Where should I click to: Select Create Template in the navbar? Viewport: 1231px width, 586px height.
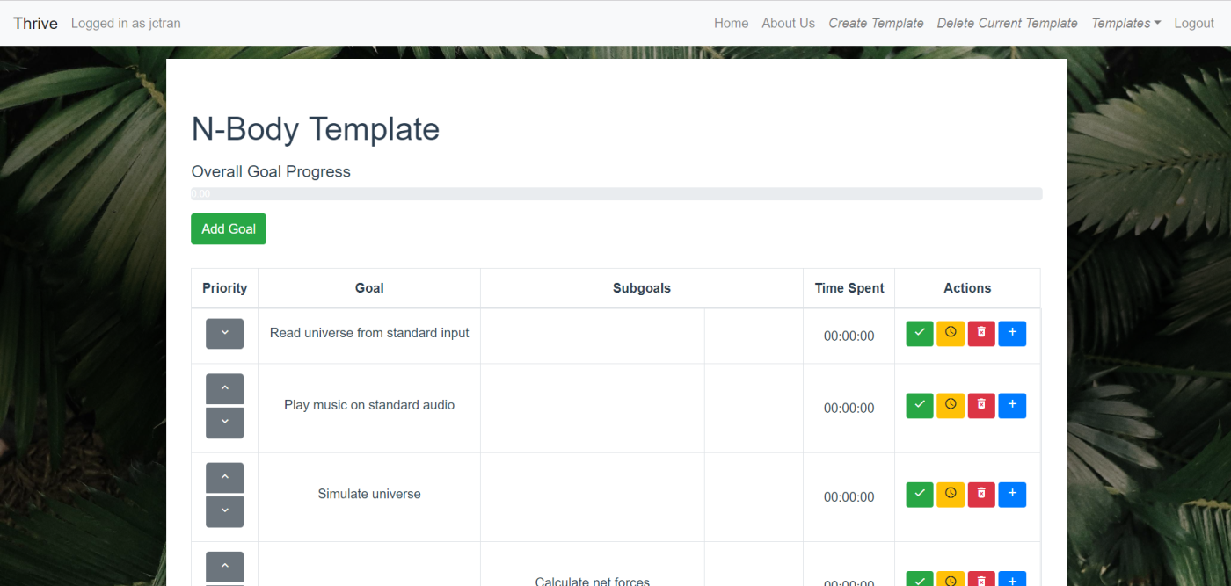[876, 24]
